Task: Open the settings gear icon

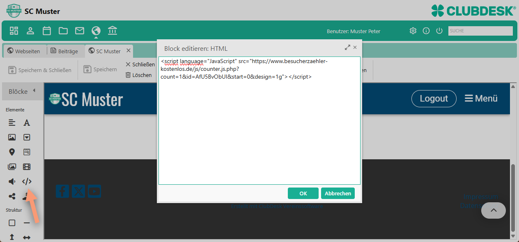Action: tap(413, 31)
